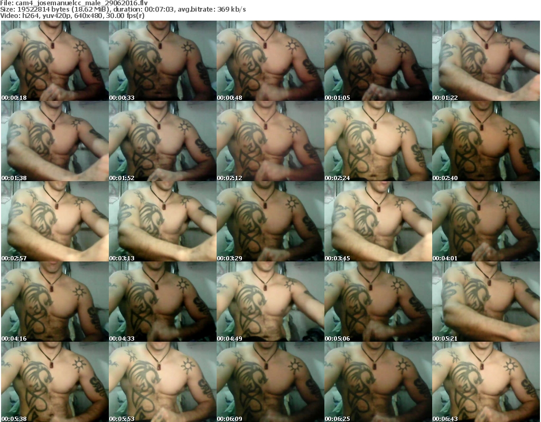The height and width of the screenshot is (422, 541).
Task: Select the frame at 00:01:05
Action: [378, 61]
